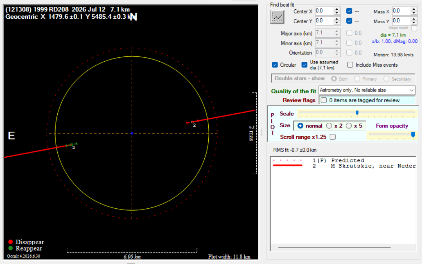Enable Scroll range x1.25 checkbox

click(333, 137)
